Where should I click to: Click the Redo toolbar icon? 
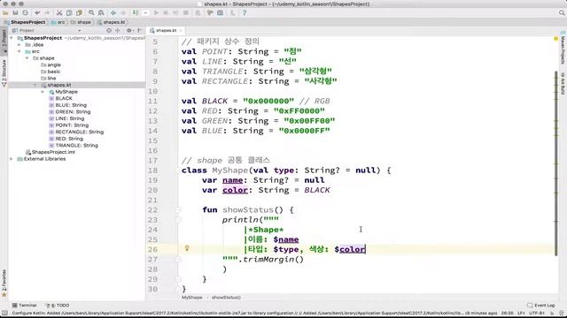point(47,13)
